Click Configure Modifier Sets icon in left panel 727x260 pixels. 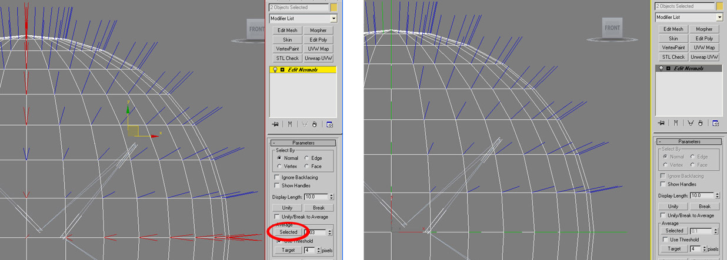(329, 124)
